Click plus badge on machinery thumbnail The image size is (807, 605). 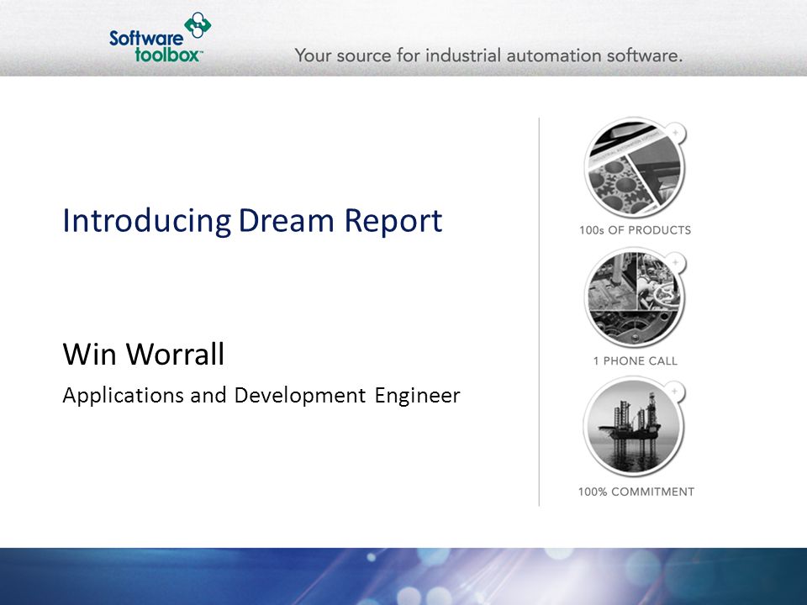point(676,262)
